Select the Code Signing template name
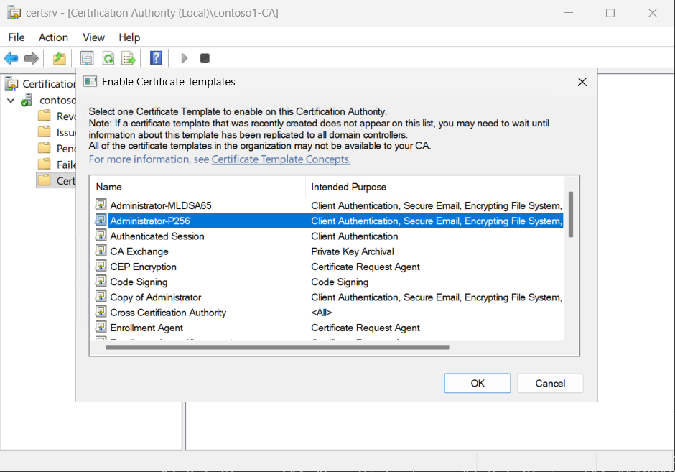675x472 pixels. tap(139, 282)
